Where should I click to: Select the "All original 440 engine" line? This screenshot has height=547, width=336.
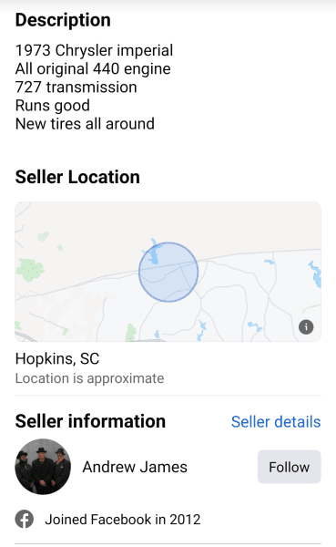93,68
